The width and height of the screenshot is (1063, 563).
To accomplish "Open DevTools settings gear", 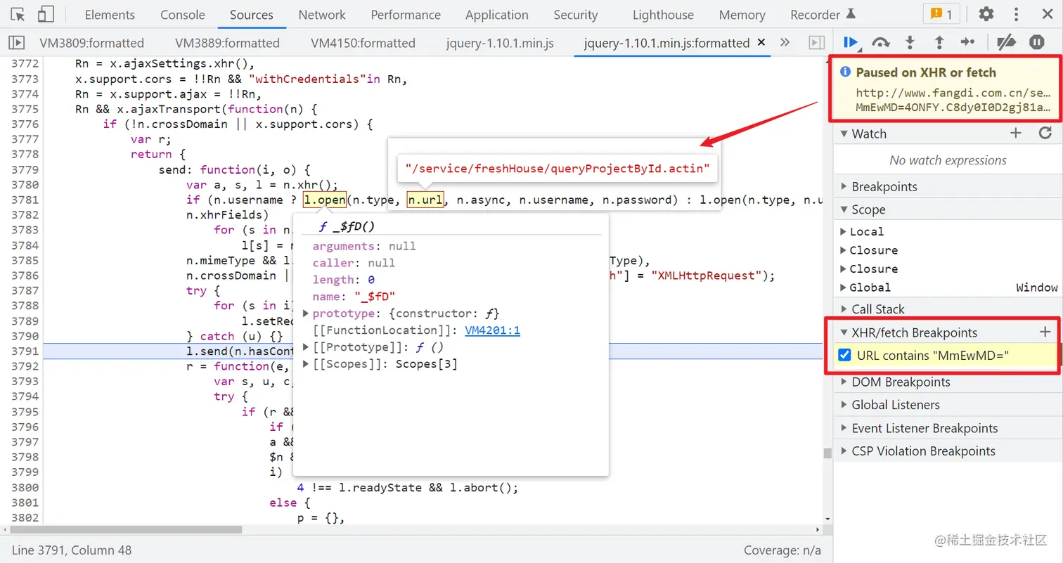I will click(x=986, y=14).
